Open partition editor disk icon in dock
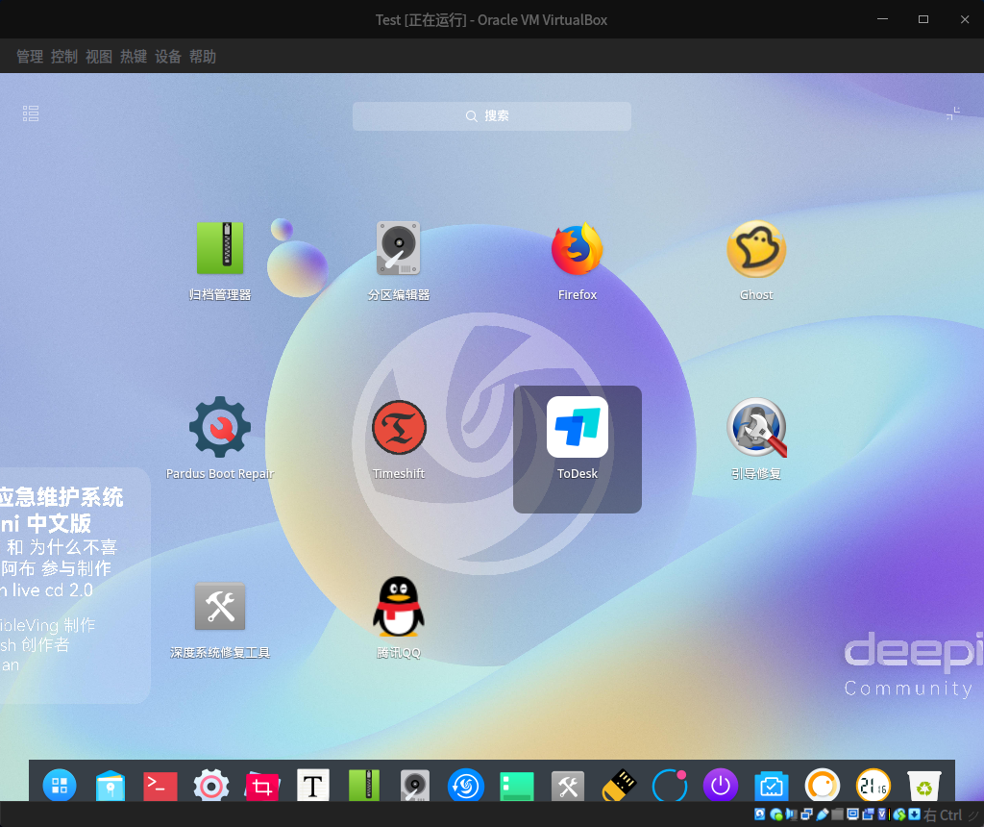 [x=415, y=785]
